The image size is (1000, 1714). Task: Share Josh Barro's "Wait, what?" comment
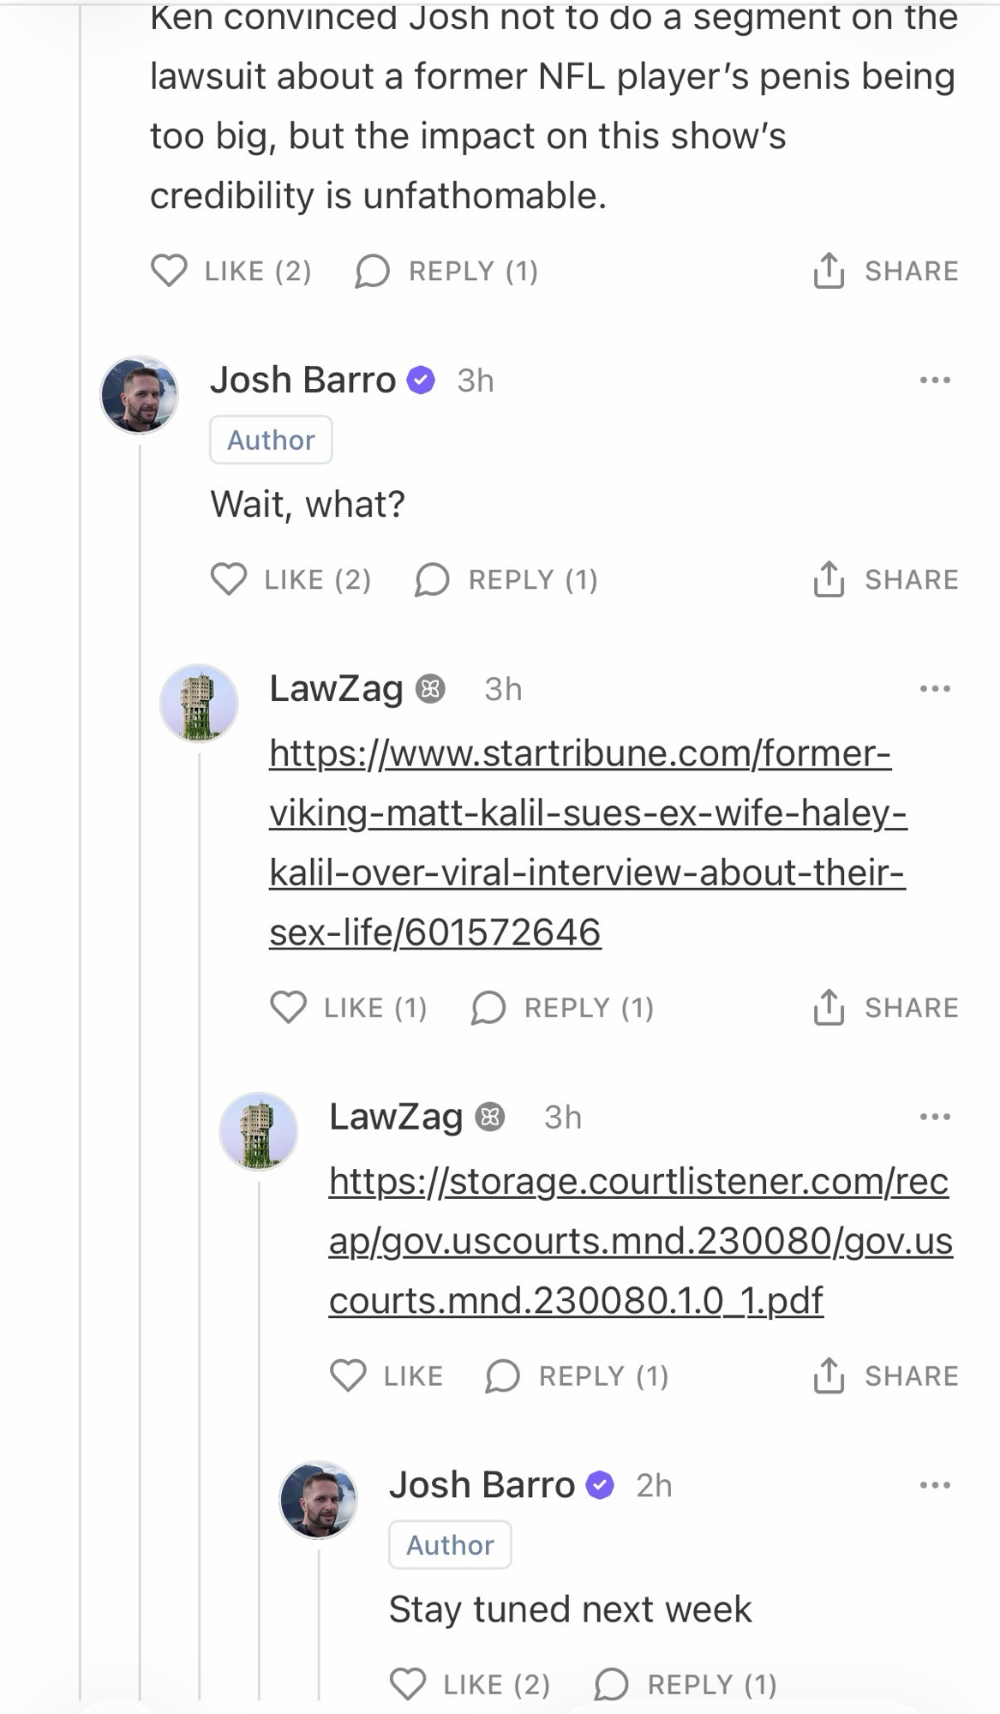tap(885, 579)
